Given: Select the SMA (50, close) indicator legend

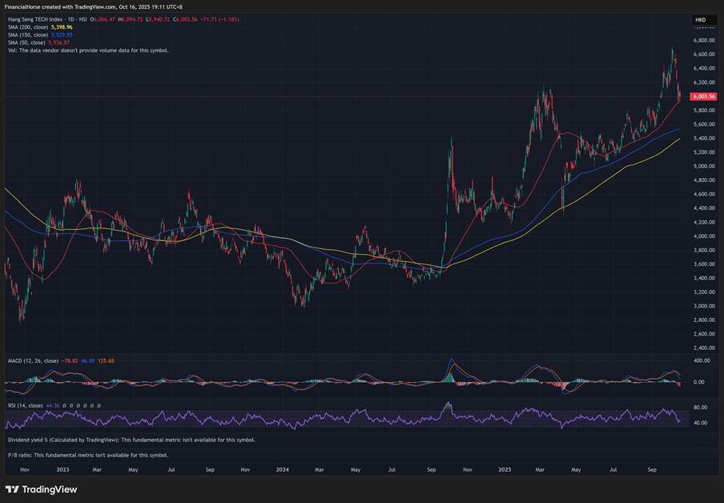Looking at the screenshot, I should pos(26,42).
